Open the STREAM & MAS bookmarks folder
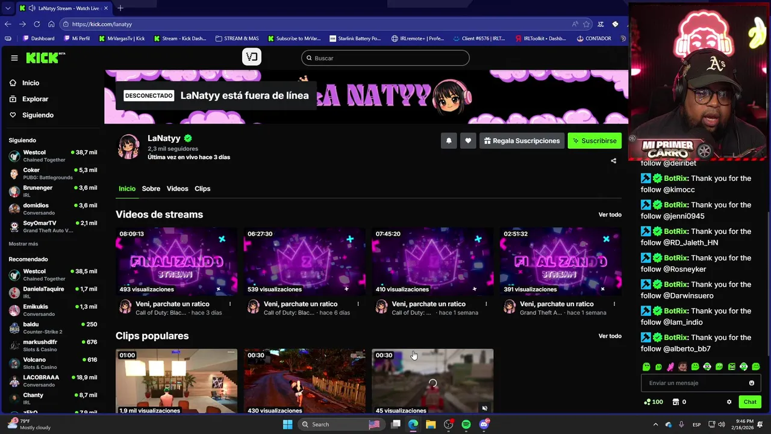 pos(237,39)
